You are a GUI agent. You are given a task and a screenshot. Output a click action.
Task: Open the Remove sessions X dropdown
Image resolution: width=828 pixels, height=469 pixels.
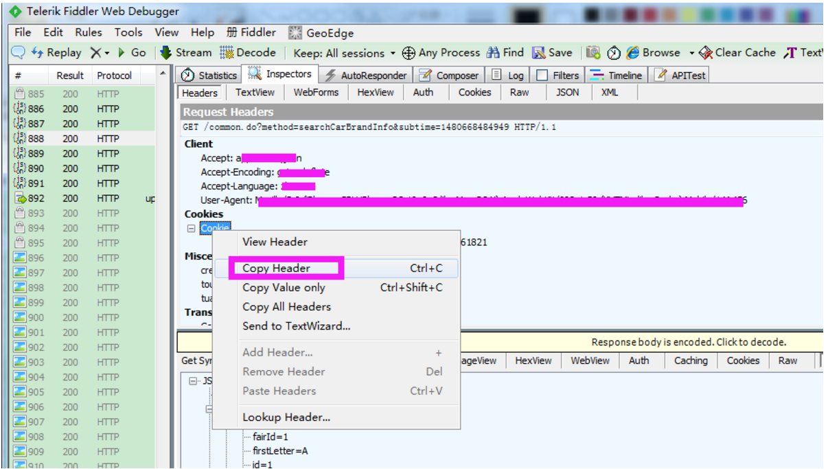pyautogui.click(x=99, y=53)
